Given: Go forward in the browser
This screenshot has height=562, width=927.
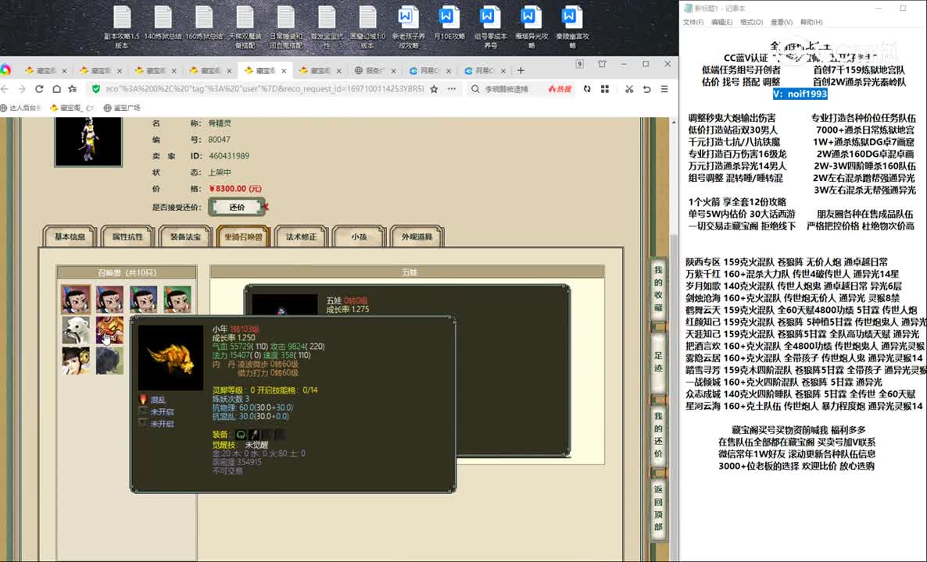Looking at the screenshot, I should click(x=22, y=89).
